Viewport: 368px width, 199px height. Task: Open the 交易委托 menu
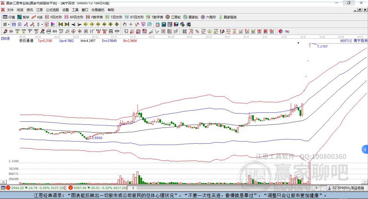98,10
